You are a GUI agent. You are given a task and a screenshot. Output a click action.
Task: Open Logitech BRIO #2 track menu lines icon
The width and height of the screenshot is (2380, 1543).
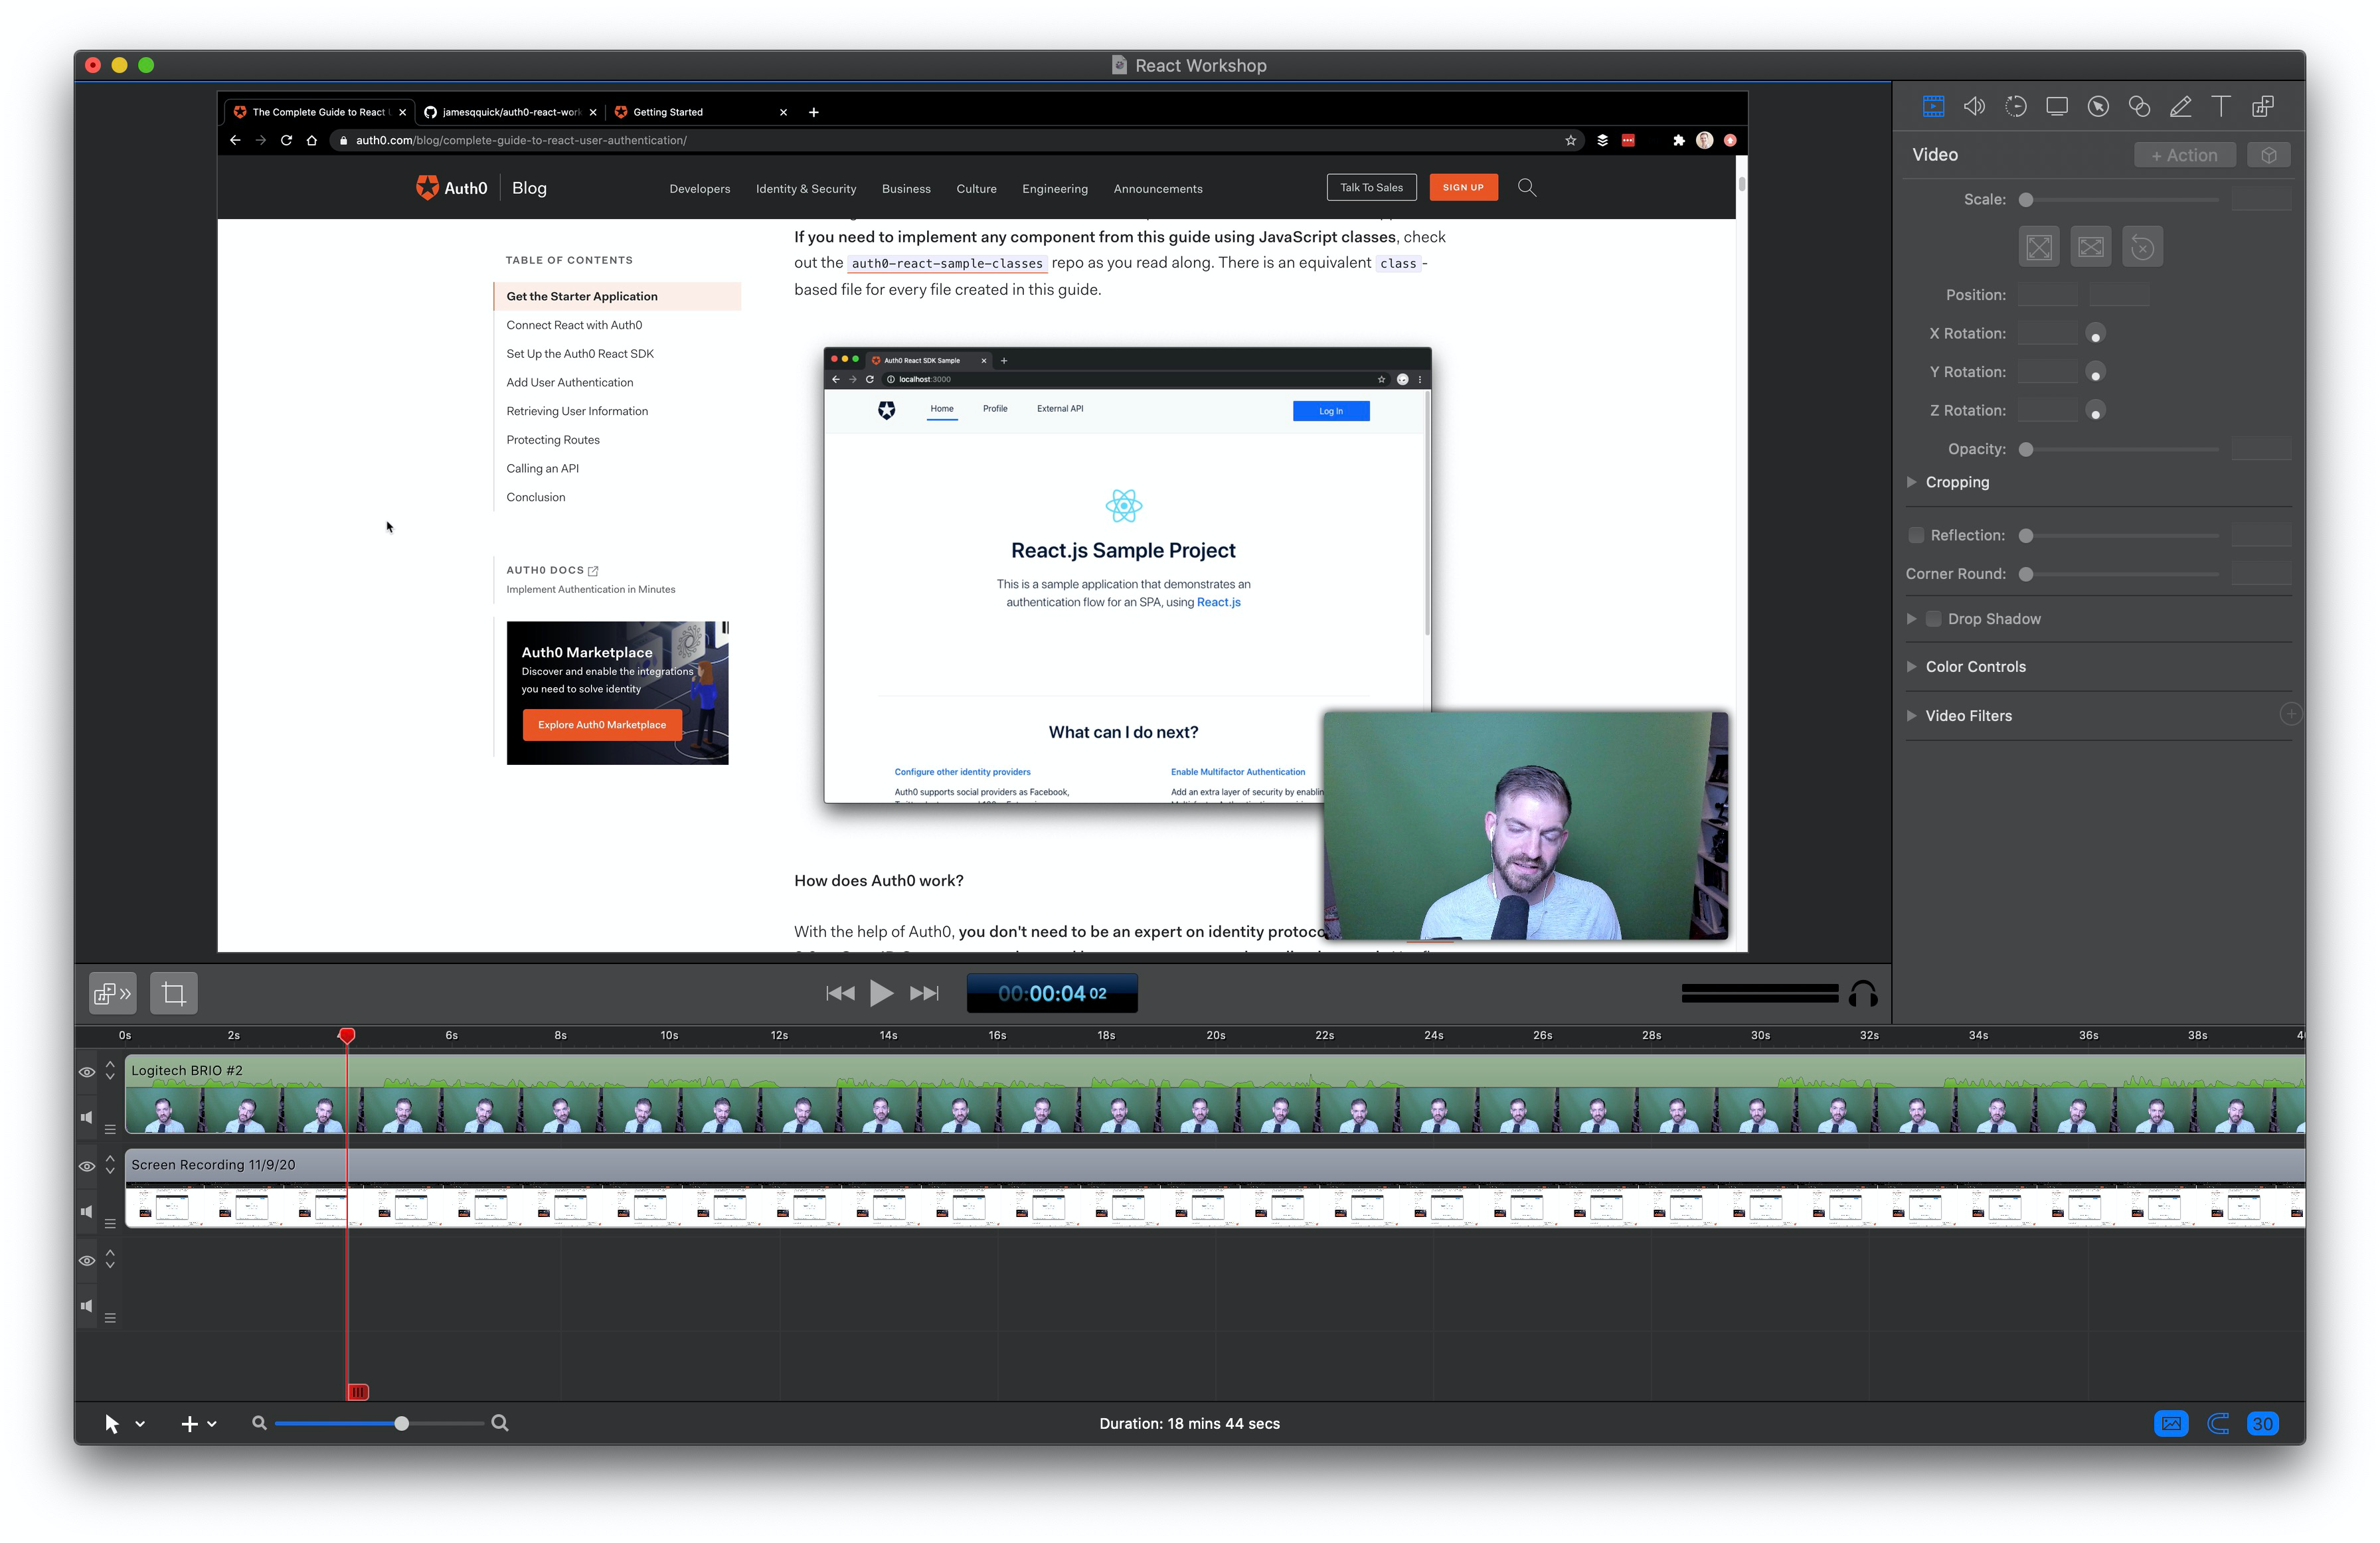(x=110, y=1130)
